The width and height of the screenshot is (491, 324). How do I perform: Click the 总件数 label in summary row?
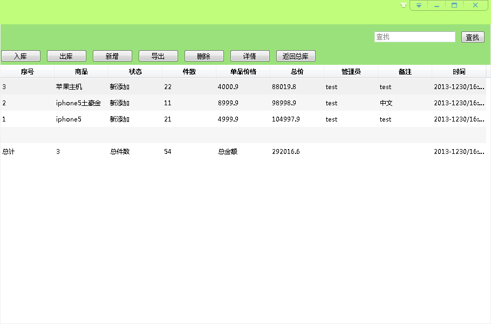(120, 152)
